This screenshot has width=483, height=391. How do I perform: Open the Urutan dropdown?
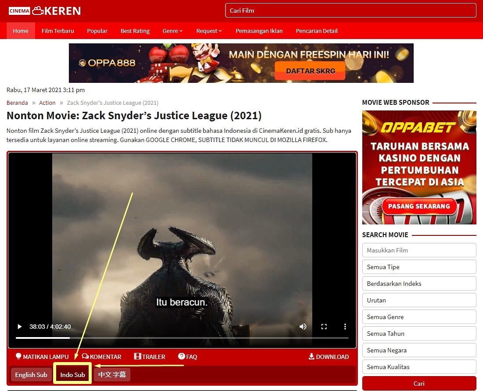click(419, 300)
